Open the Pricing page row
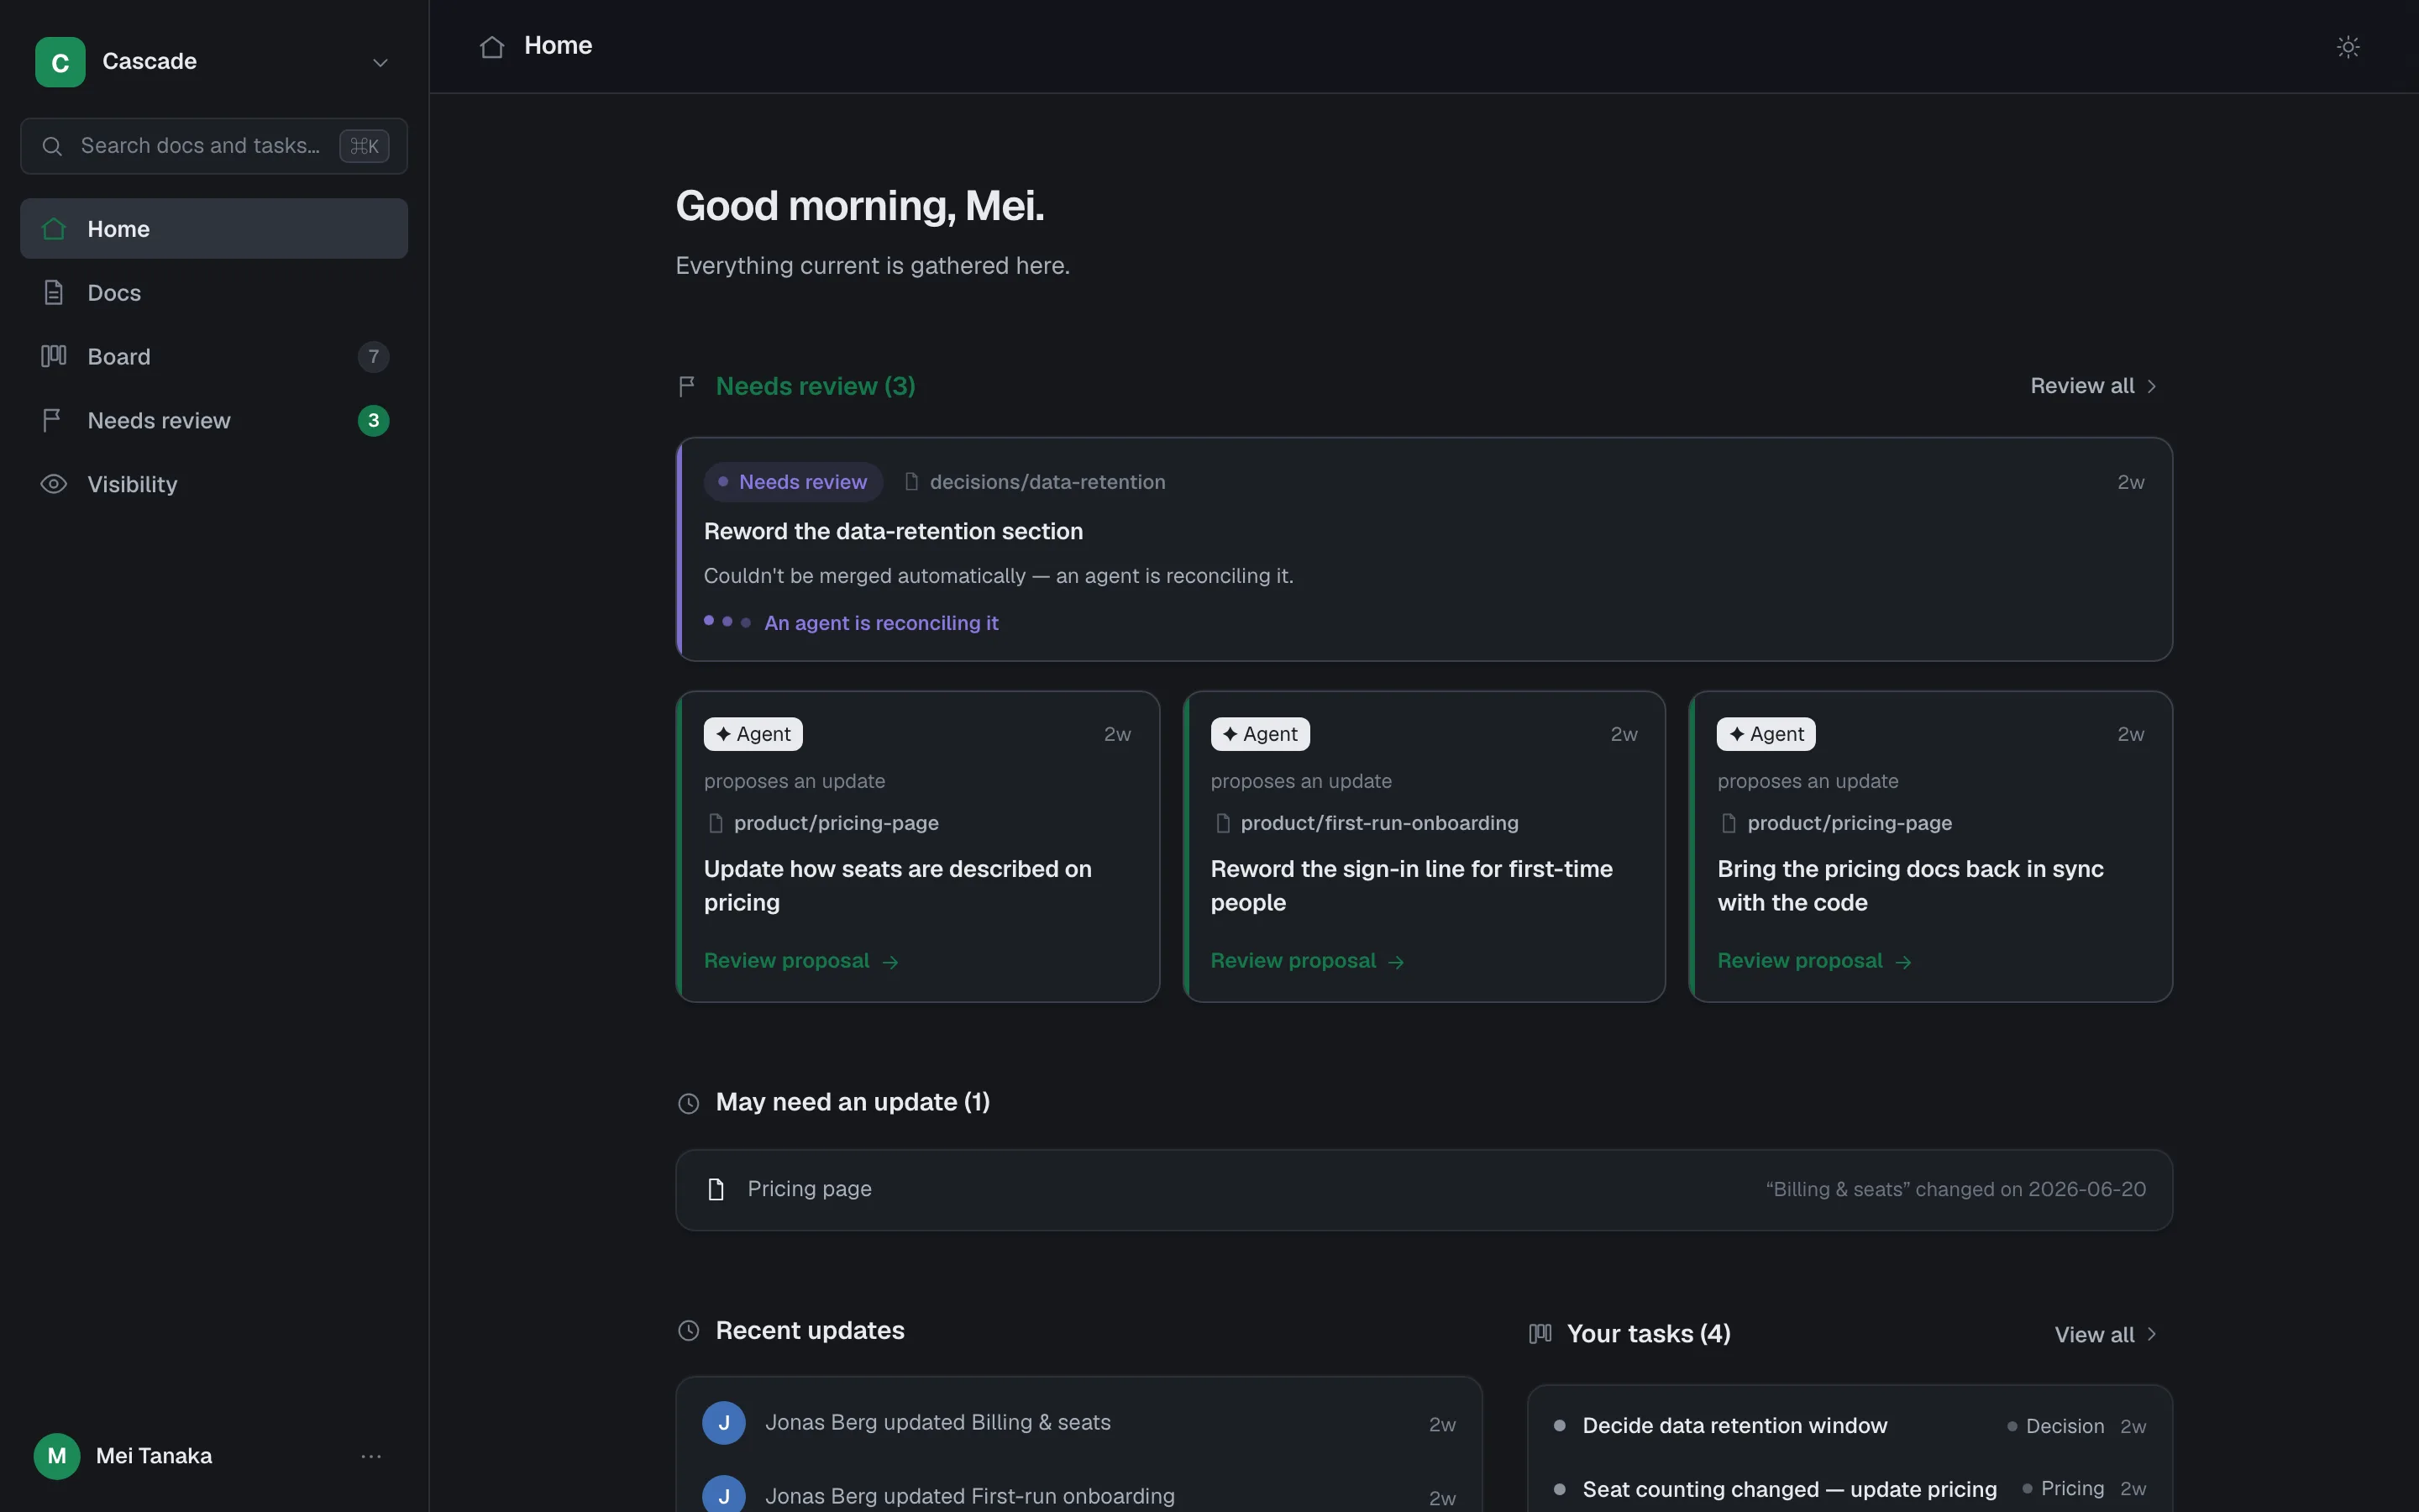This screenshot has width=2419, height=1512. (1425, 1190)
